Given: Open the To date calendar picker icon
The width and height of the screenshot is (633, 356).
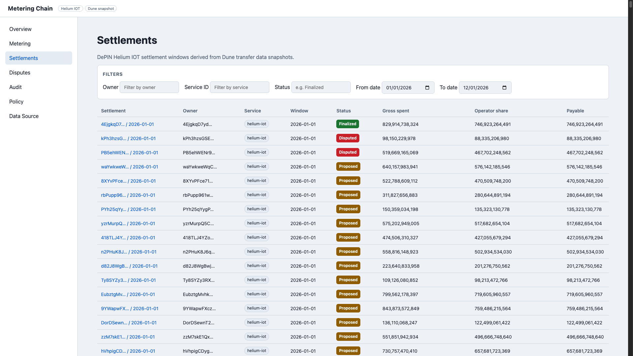Looking at the screenshot, I should [x=504, y=88].
